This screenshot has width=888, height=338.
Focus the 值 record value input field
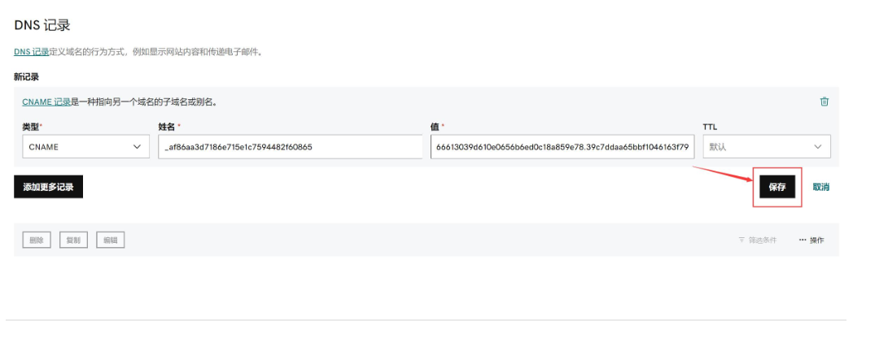pyautogui.click(x=562, y=147)
